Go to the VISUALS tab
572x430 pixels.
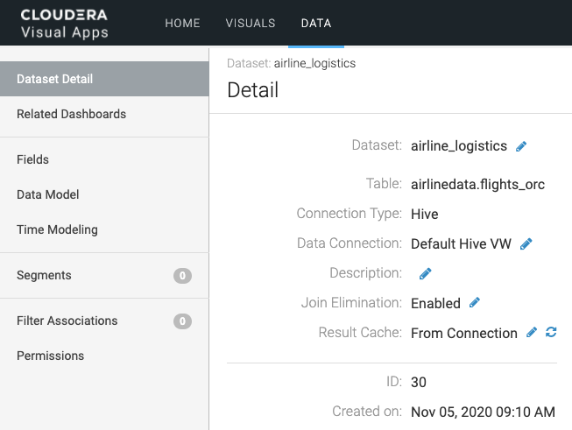251,24
